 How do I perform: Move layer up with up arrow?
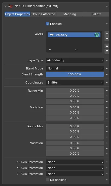(107, 46)
